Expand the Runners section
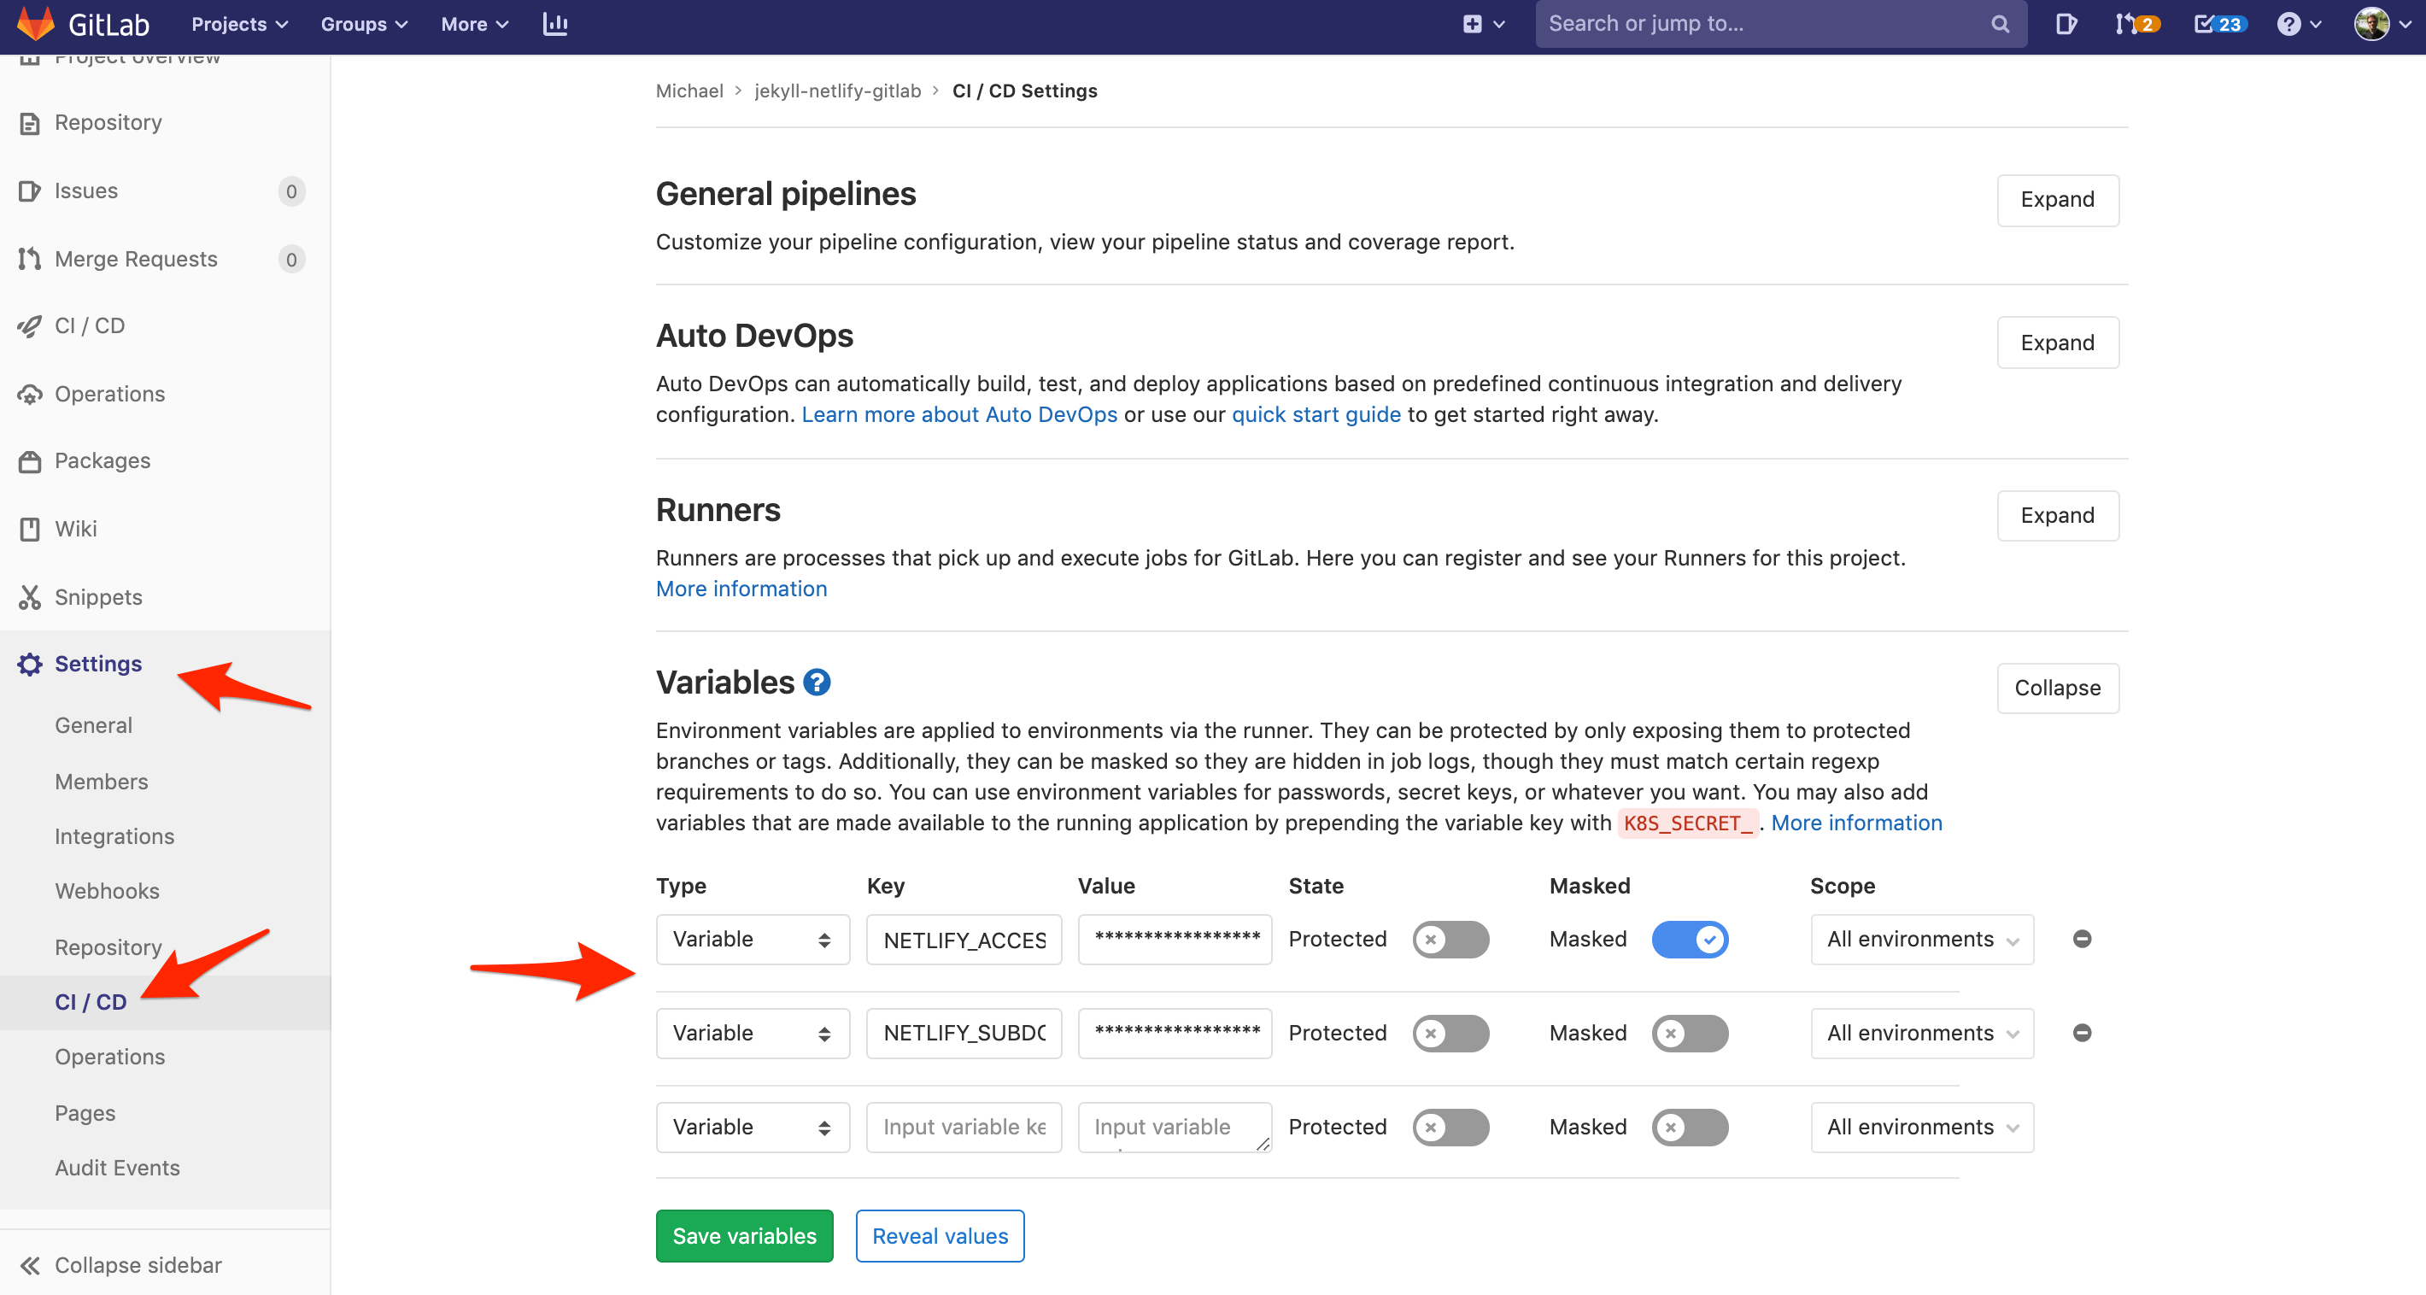This screenshot has width=2426, height=1295. point(2057,515)
